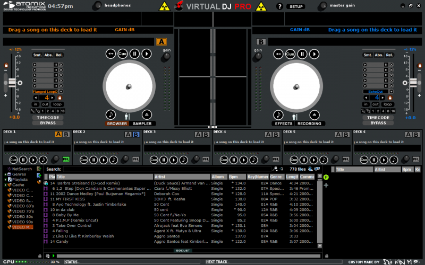Increase left deck loop length arrow
Screen dimensions: 425x265
(53, 98)
